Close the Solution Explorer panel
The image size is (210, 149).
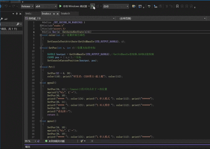(x=21, y=14)
